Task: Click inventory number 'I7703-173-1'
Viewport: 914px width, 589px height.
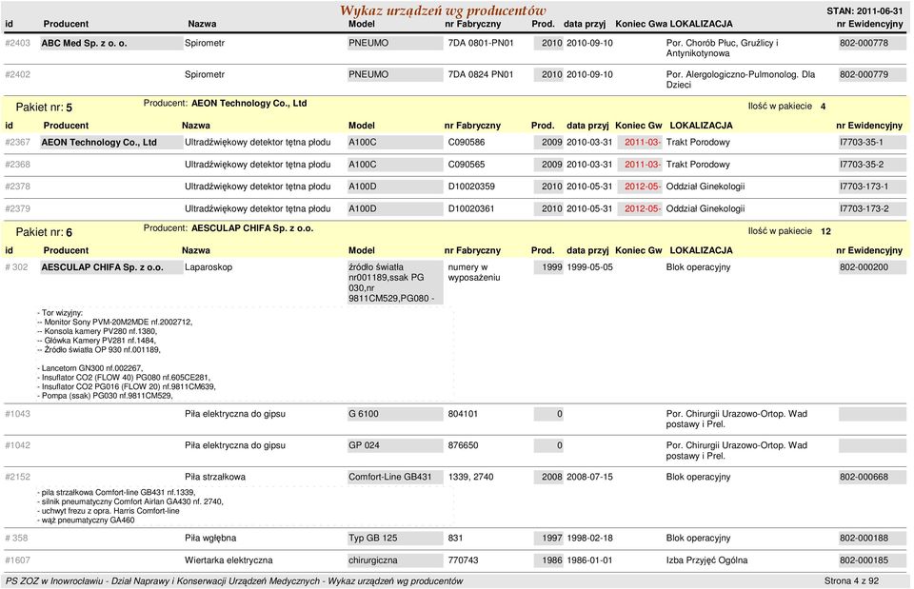Action: tap(872, 187)
